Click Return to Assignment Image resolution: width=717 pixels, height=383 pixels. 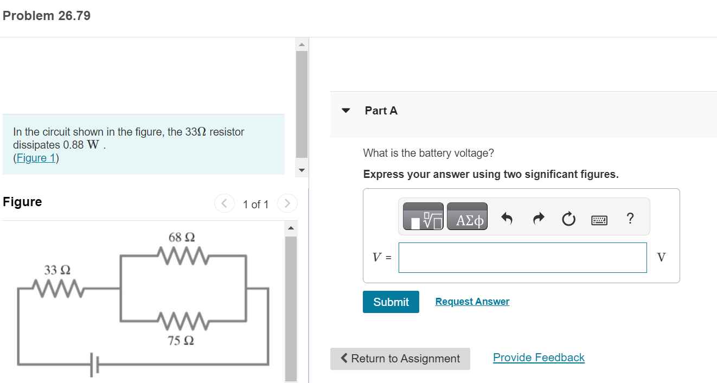pyautogui.click(x=400, y=359)
